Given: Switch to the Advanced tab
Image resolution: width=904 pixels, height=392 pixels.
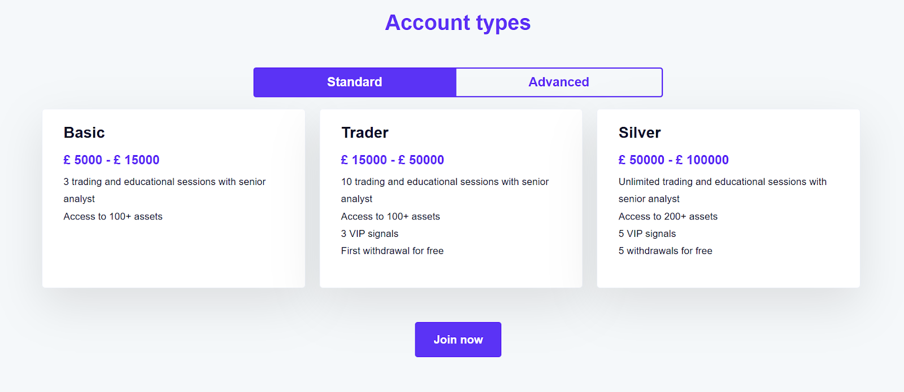Looking at the screenshot, I should (x=559, y=82).
